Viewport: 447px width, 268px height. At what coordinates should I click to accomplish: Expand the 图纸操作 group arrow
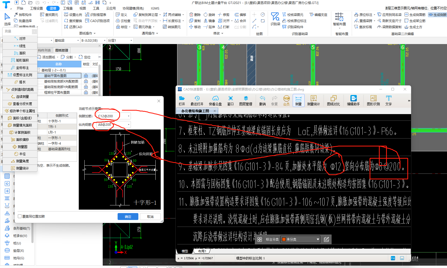click(x=94, y=33)
